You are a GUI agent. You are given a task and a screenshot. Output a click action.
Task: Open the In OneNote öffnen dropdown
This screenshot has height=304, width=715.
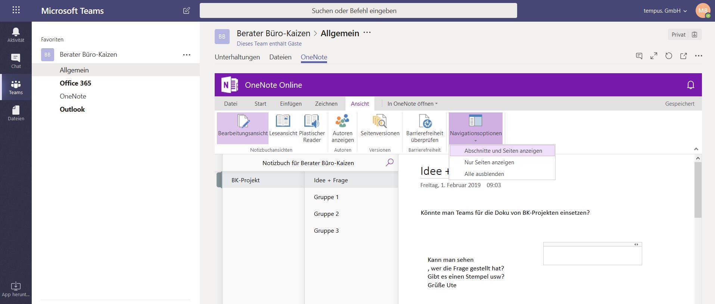tap(412, 104)
